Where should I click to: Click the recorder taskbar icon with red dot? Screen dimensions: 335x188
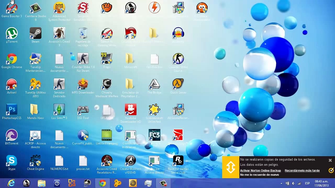pyautogui.click(x=163, y=183)
